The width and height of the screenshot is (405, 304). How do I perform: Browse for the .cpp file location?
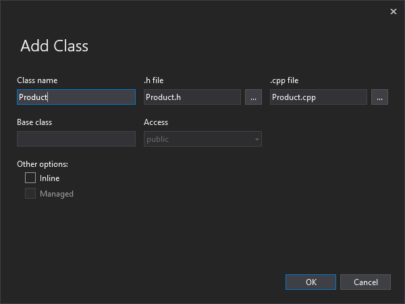point(379,97)
